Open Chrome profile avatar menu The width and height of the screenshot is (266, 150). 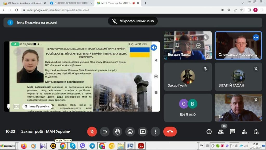pyautogui.click(x=255, y=10)
